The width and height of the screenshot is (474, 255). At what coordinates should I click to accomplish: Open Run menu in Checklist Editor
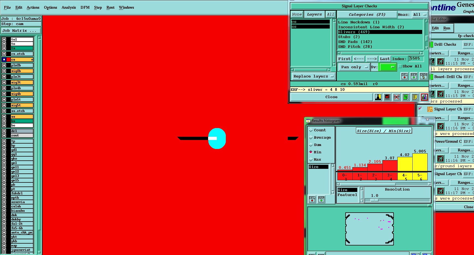447,28
